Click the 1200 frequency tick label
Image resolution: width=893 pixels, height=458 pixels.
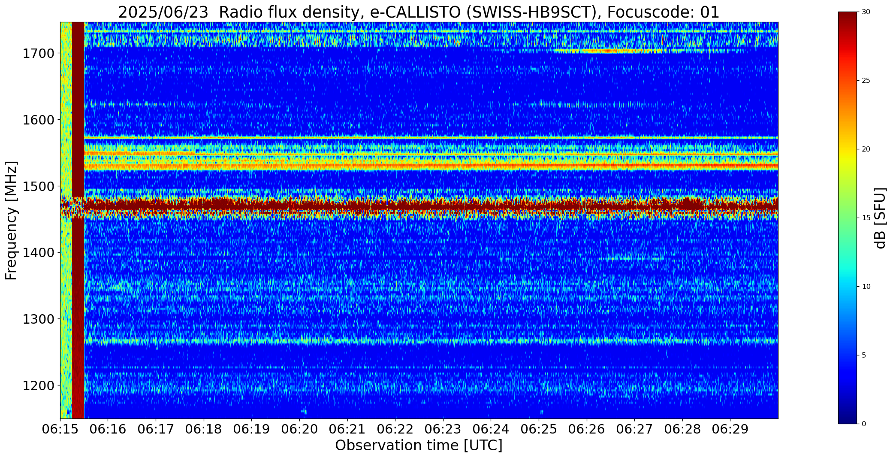pos(38,385)
